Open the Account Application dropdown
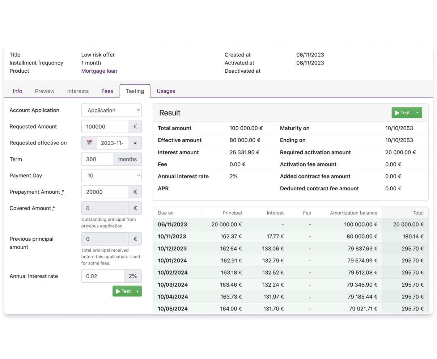The height and width of the screenshot is (359, 437). tap(111, 110)
